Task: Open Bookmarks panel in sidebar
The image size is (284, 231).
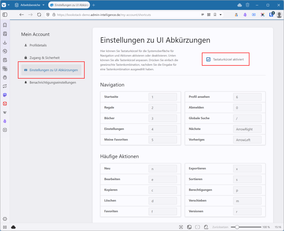Action: click(x=5, y=25)
